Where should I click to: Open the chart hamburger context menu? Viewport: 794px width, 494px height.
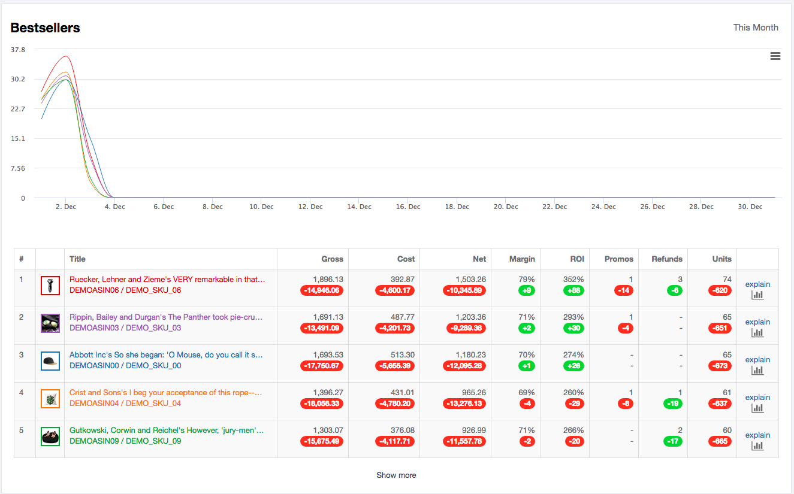[x=775, y=56]
